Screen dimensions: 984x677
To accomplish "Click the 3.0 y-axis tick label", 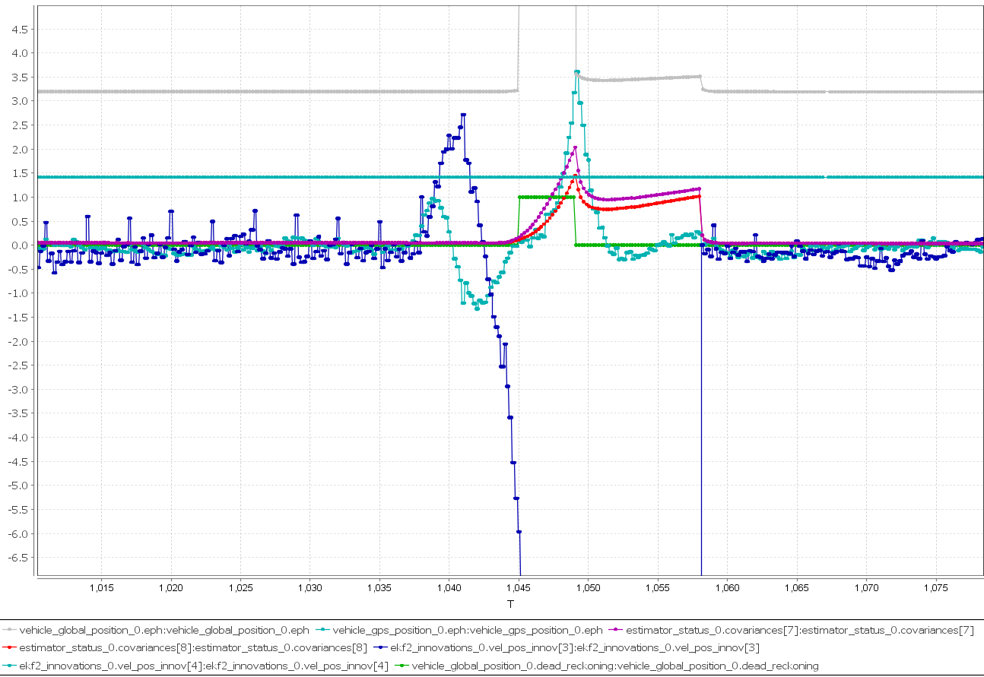I will point(21,101).
